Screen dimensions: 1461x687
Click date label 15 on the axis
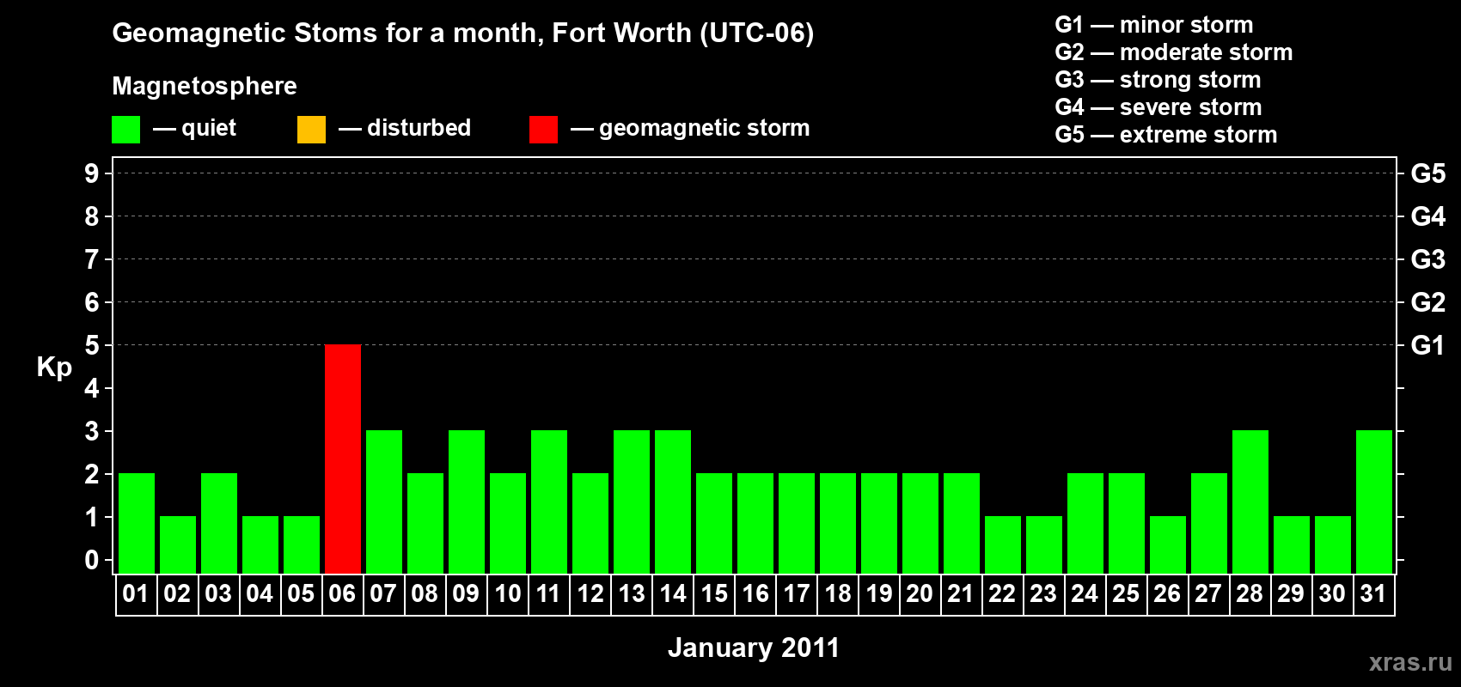[x=714, y=593]
